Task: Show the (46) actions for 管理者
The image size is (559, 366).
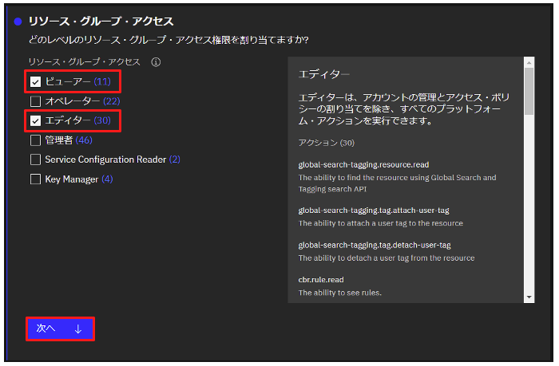Action: point(84,140)
